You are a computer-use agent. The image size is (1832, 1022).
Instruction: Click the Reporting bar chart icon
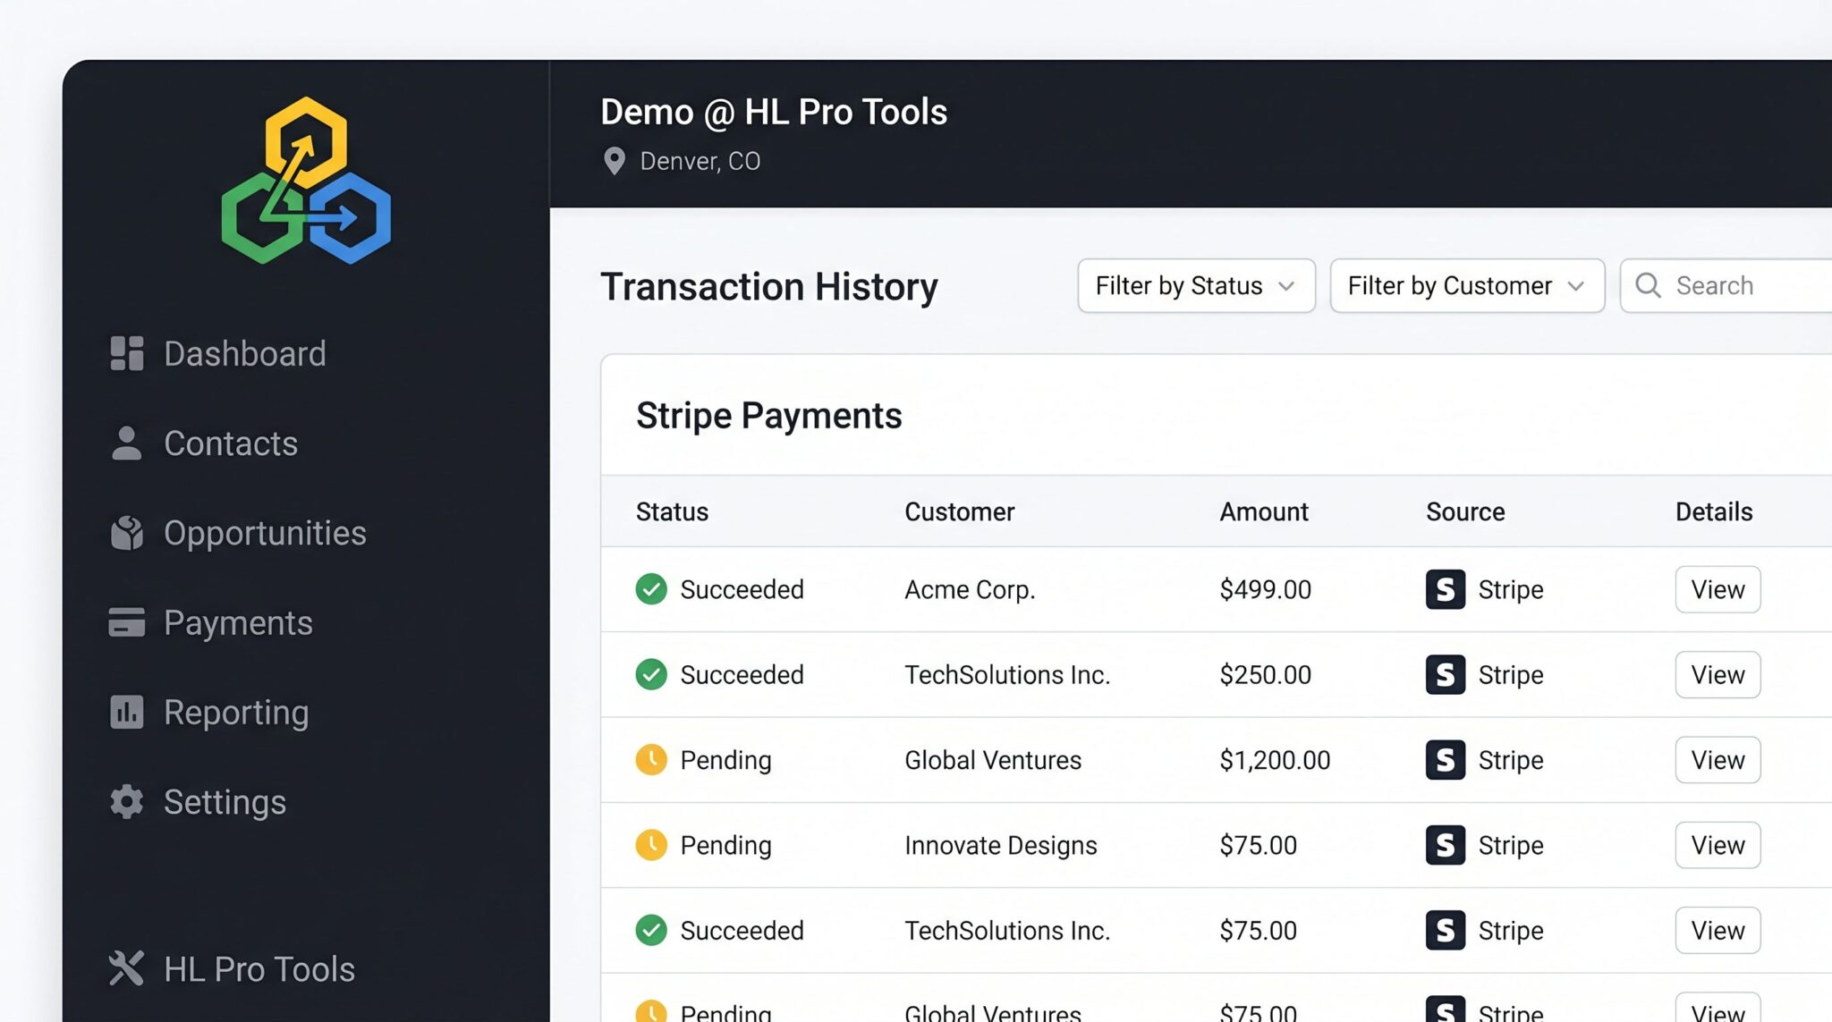click(x=126, y=712)
